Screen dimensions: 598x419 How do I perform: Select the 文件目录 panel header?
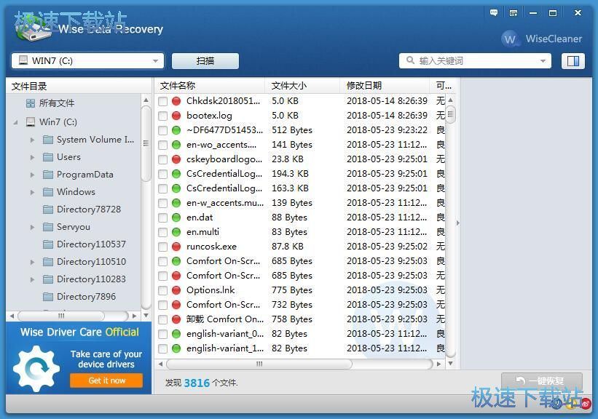pyautogui.click(x=79, y=86)
